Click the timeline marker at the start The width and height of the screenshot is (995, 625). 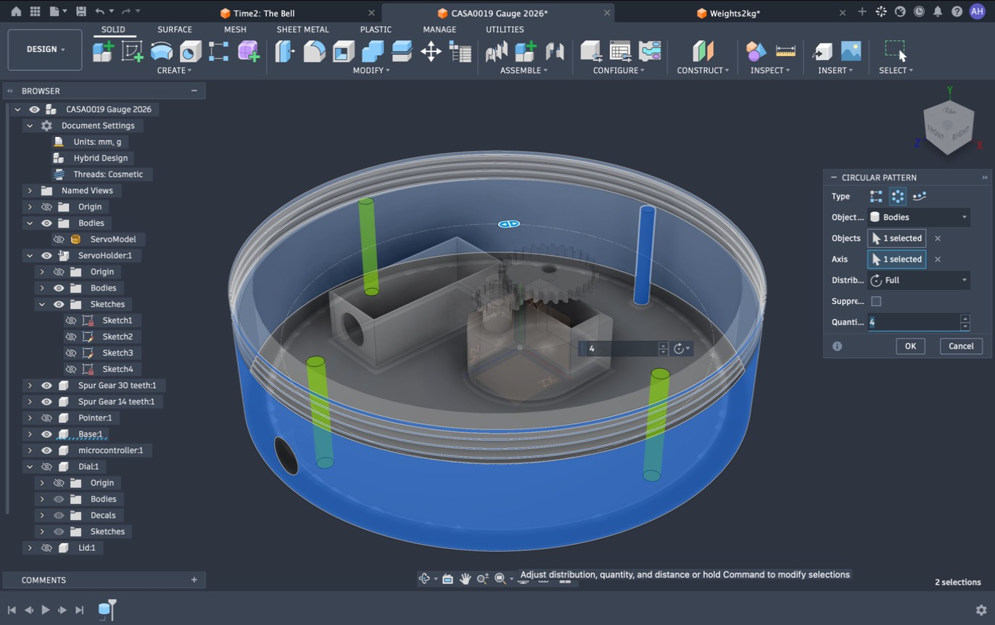click(x=12, y=610)
